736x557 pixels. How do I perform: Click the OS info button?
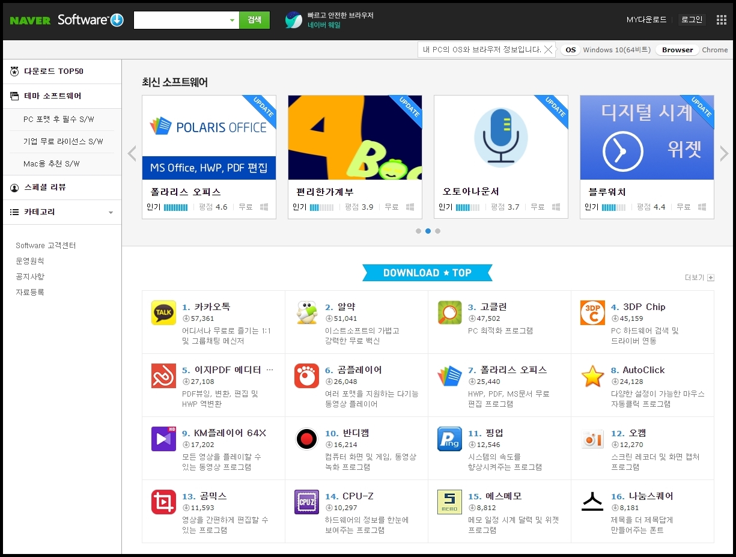pyautogui.click(x=570, y=50)
